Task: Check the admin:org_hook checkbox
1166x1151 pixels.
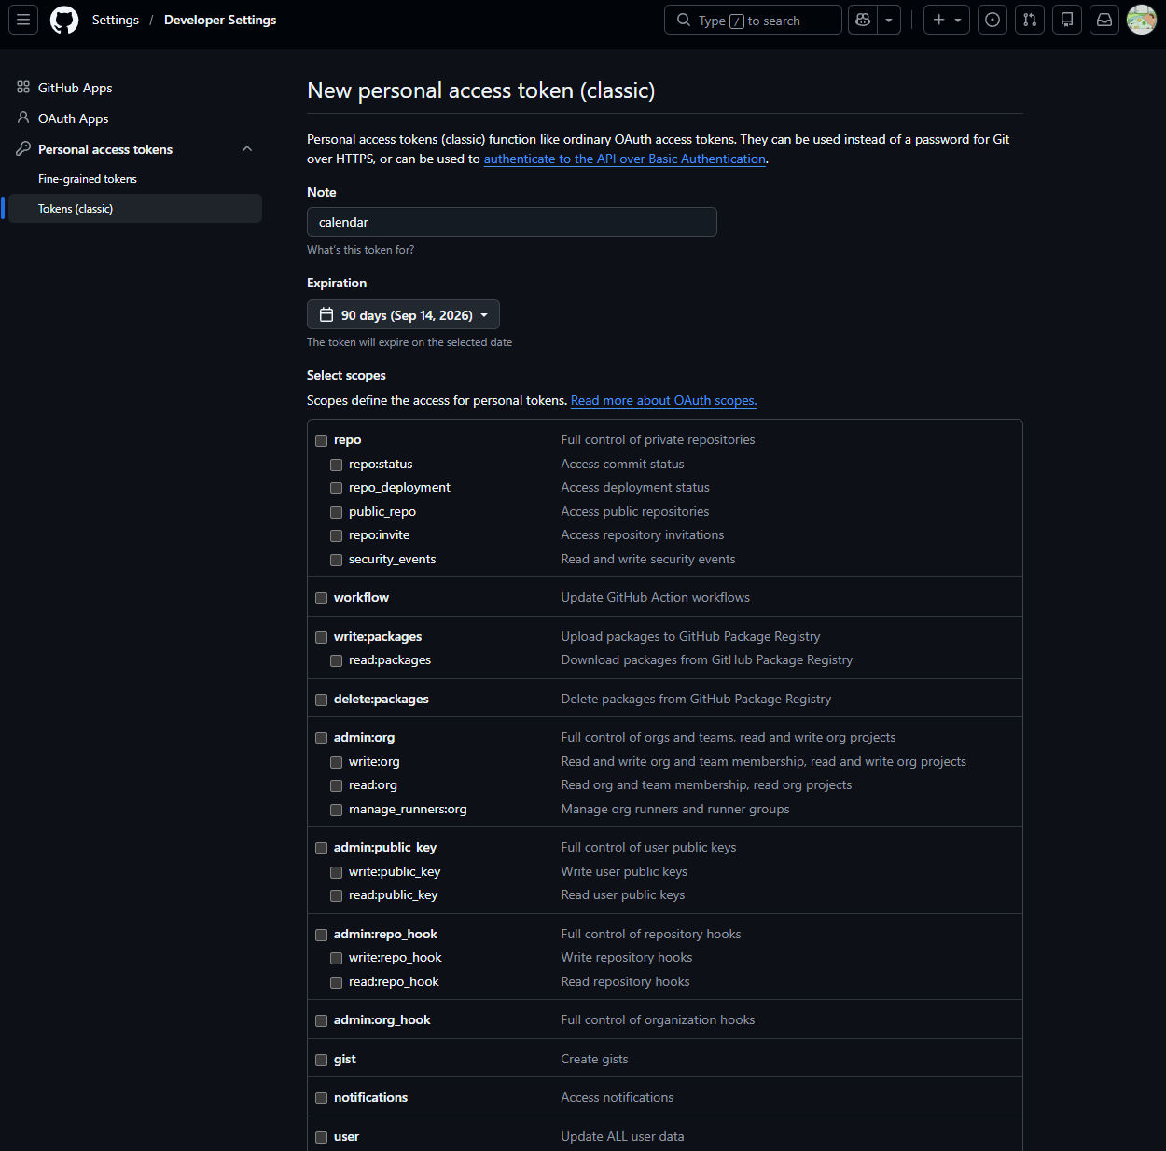Action: (x=321, y=1020)
